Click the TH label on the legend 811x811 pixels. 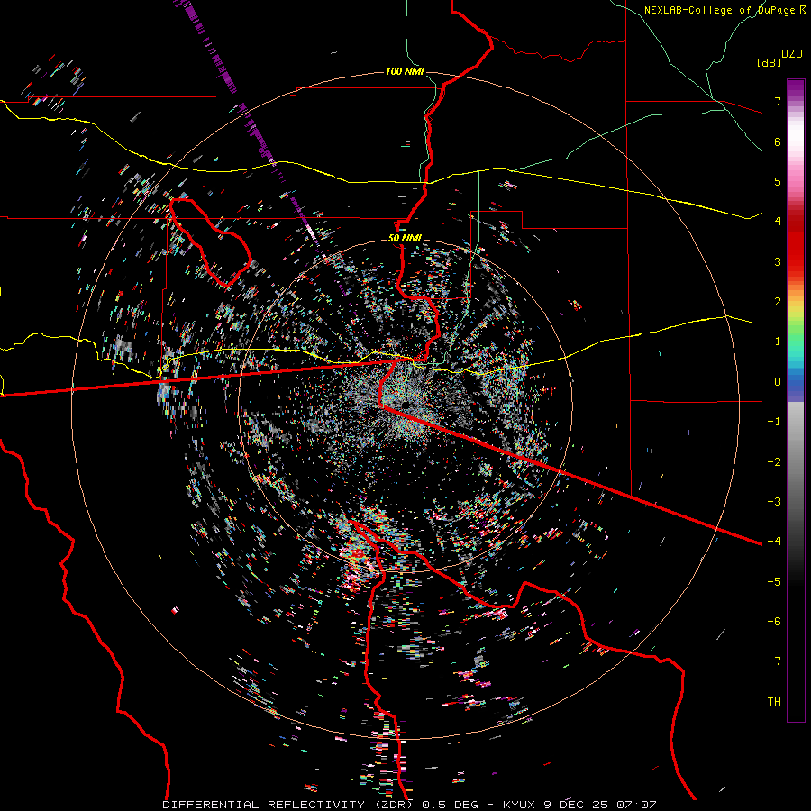pyautogui.click(x=774, y=701)
